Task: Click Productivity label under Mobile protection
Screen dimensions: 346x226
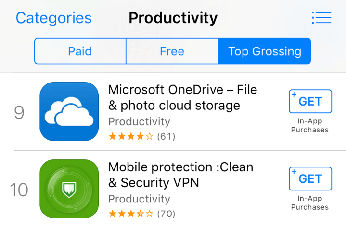Action: coord(139,199)
